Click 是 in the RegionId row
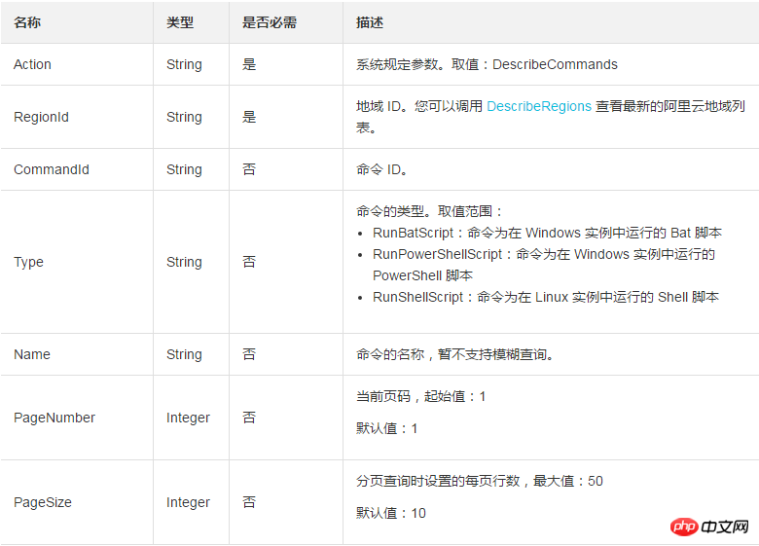 249,117
